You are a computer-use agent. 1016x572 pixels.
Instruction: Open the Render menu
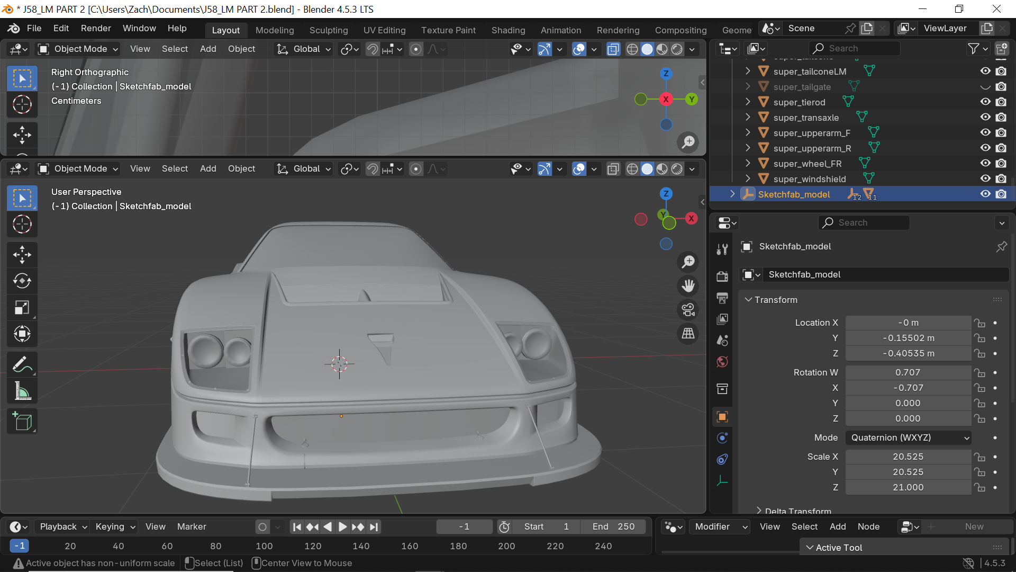pyautogui.click(x=96, y=28)
